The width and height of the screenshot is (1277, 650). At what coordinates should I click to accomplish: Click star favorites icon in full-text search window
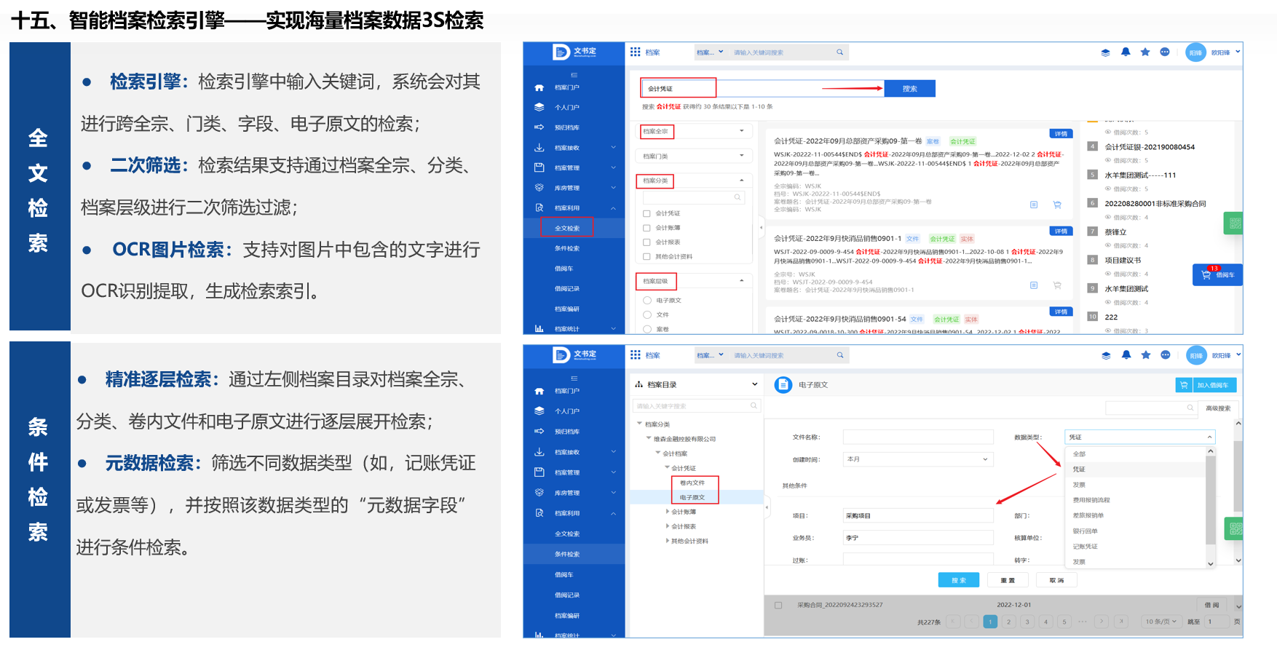[x=1145, y=52]
